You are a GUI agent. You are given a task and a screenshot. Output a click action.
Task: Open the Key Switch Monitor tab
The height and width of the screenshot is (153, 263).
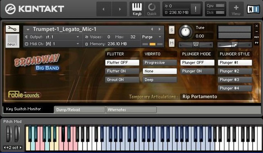28,109
